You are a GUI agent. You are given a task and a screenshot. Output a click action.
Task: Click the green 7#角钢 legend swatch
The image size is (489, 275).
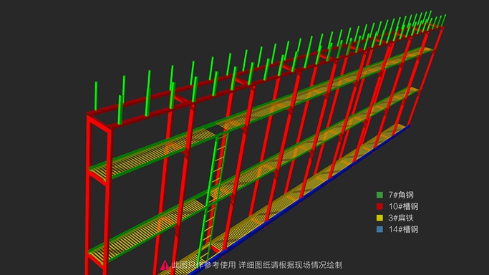379,196
